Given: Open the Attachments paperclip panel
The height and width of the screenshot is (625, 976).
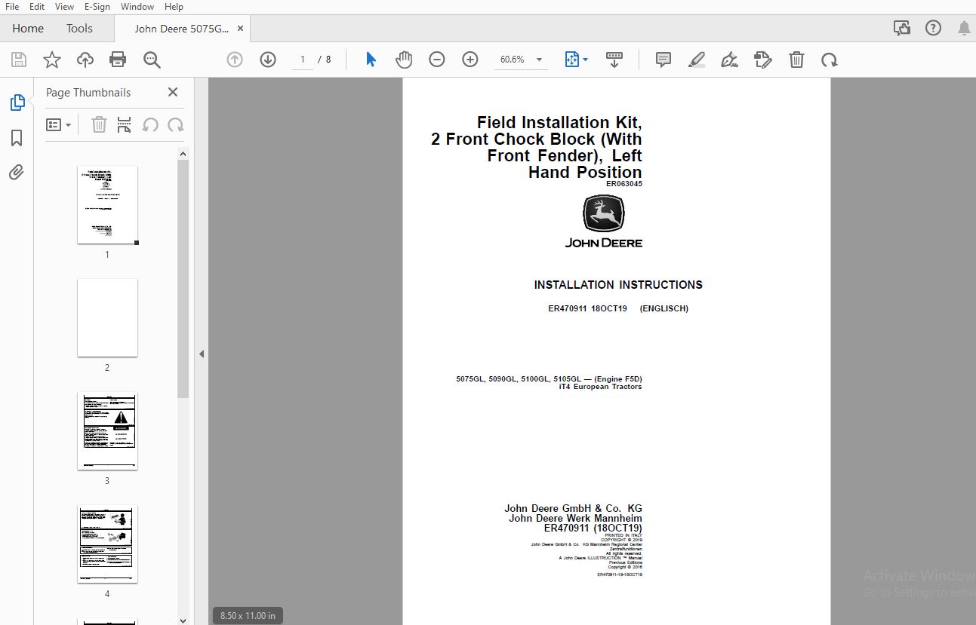Looking at the screenshot, I should point(17,173).
